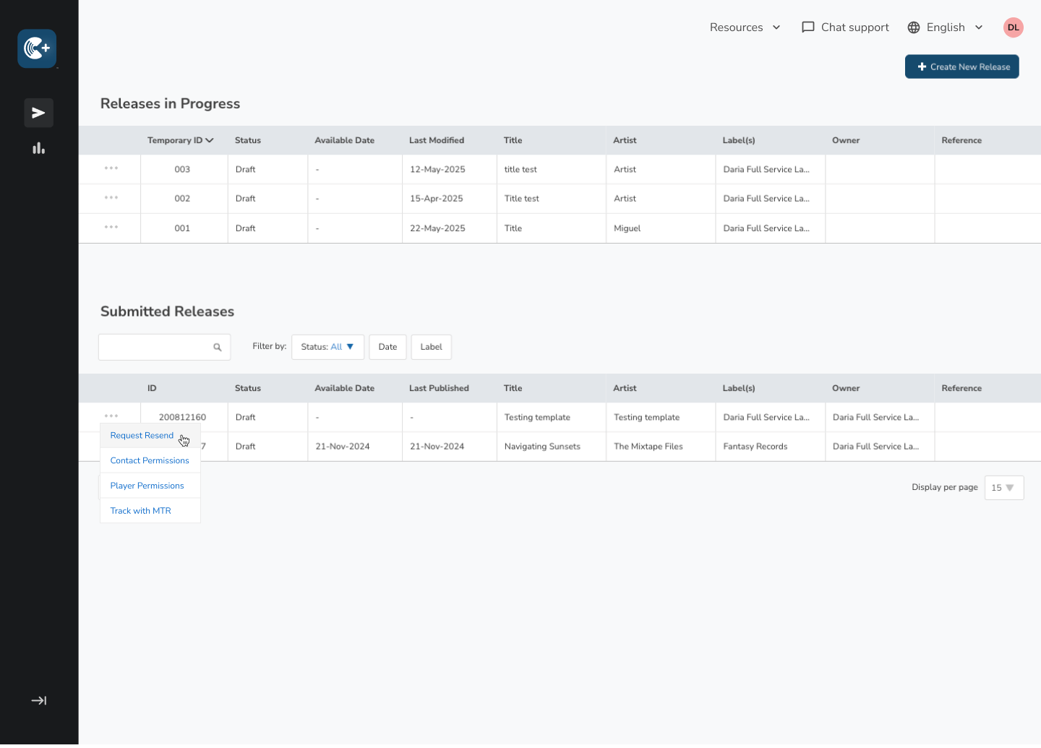Click the Create New Release button
1041x748 pixels.
pos(961,66)
